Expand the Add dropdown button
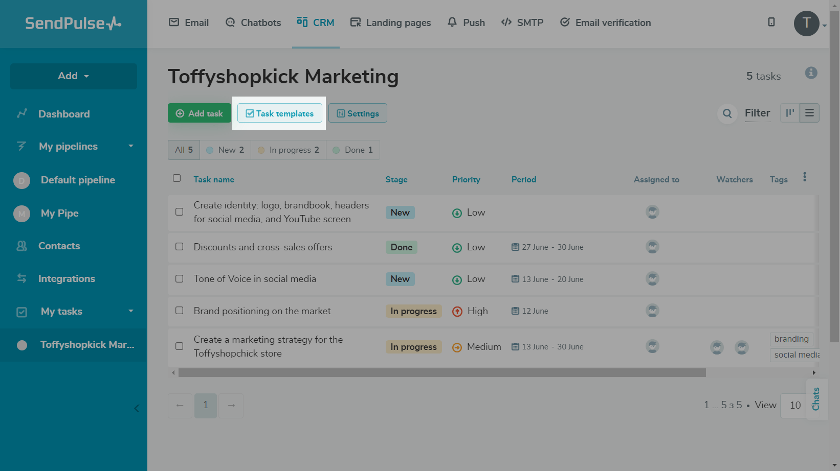The height and width of the screenshot is (471, 840). tap(74, 76)
